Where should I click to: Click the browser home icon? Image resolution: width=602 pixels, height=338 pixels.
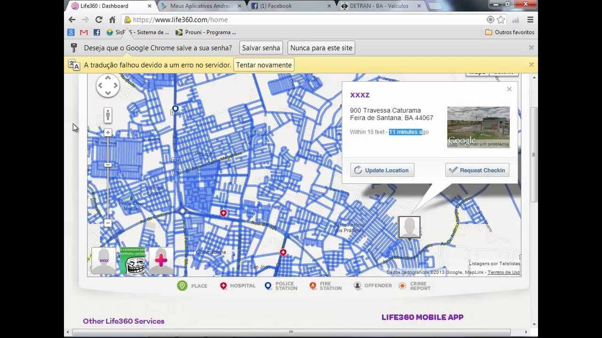(x=112, y=20)
